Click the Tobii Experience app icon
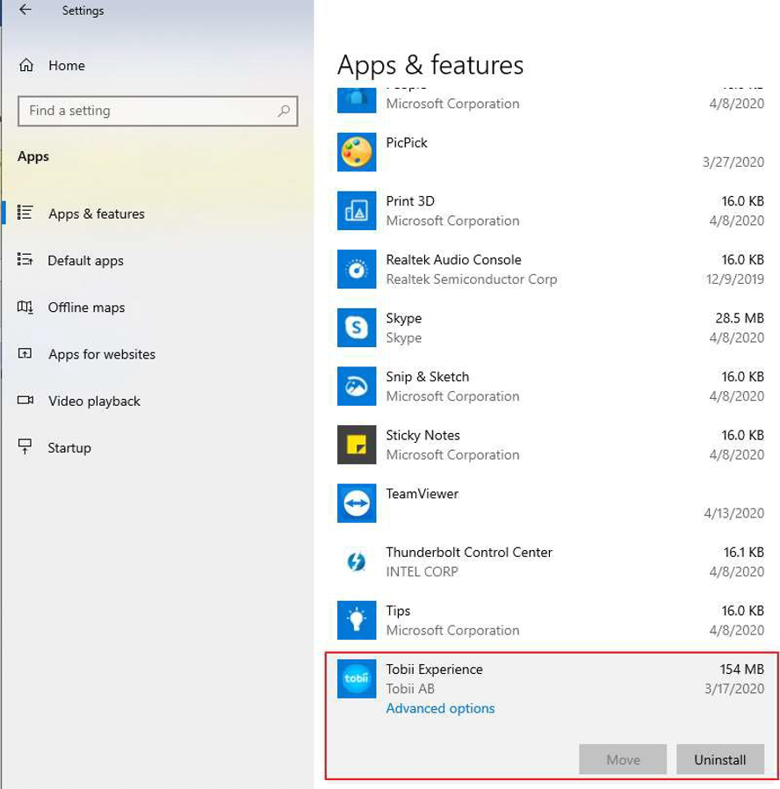This screenshot has height=789, width=780. [357, 679]
